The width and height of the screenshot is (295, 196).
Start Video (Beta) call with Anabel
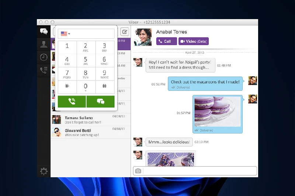tap(194, 42)
